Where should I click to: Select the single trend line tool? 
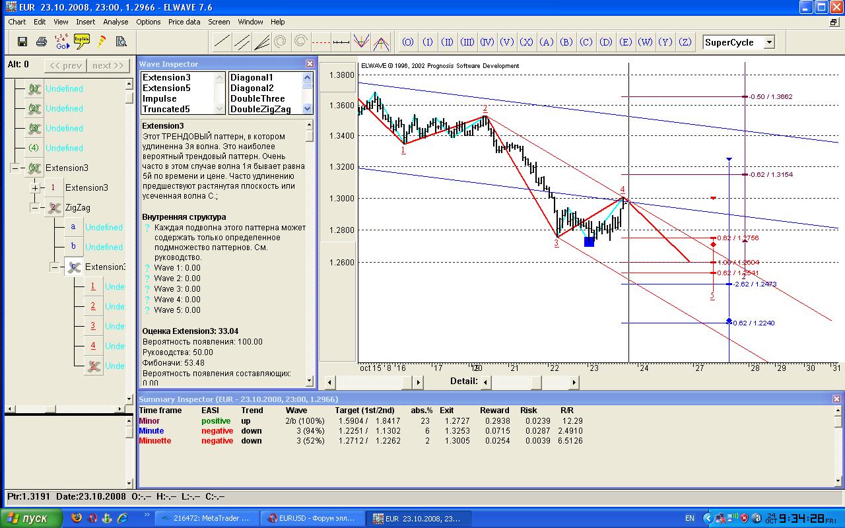(222, 42)
